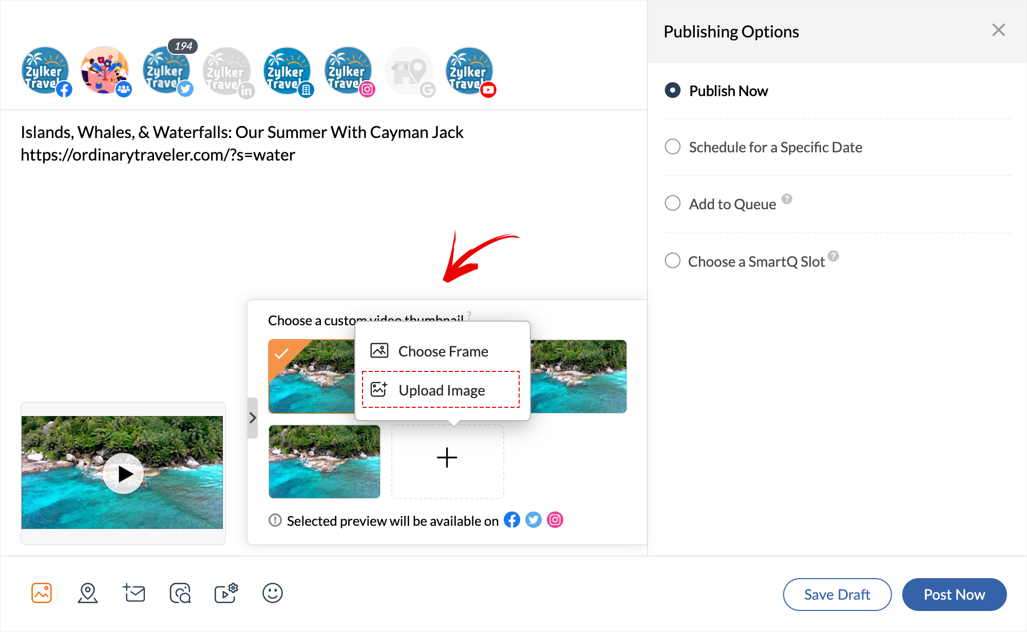
Task: Choose the Upload Image menu option
Action: [441, 390]
